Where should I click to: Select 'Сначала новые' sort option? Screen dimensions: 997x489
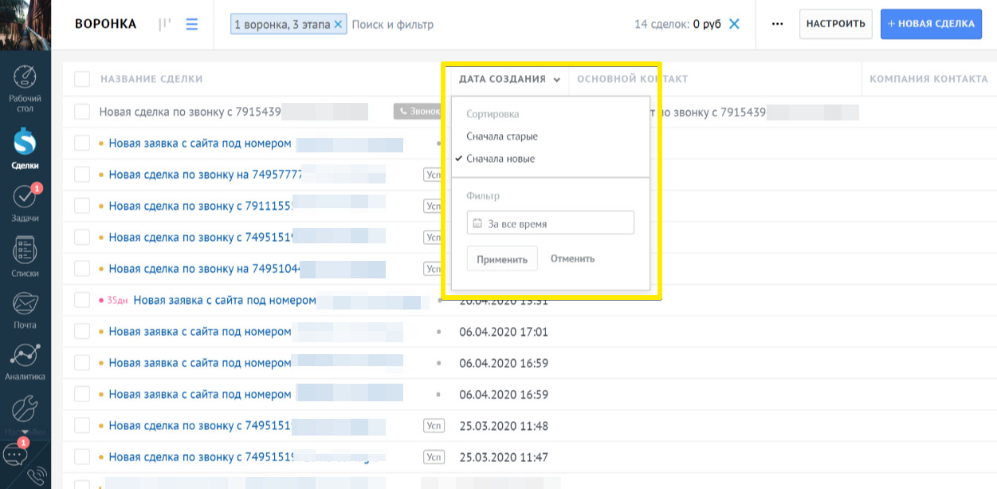[500, 159]
